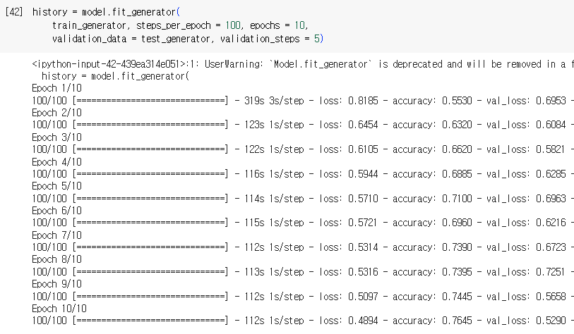
Task: Click the loss value 0.5314
Action: [x=363, y=247]
